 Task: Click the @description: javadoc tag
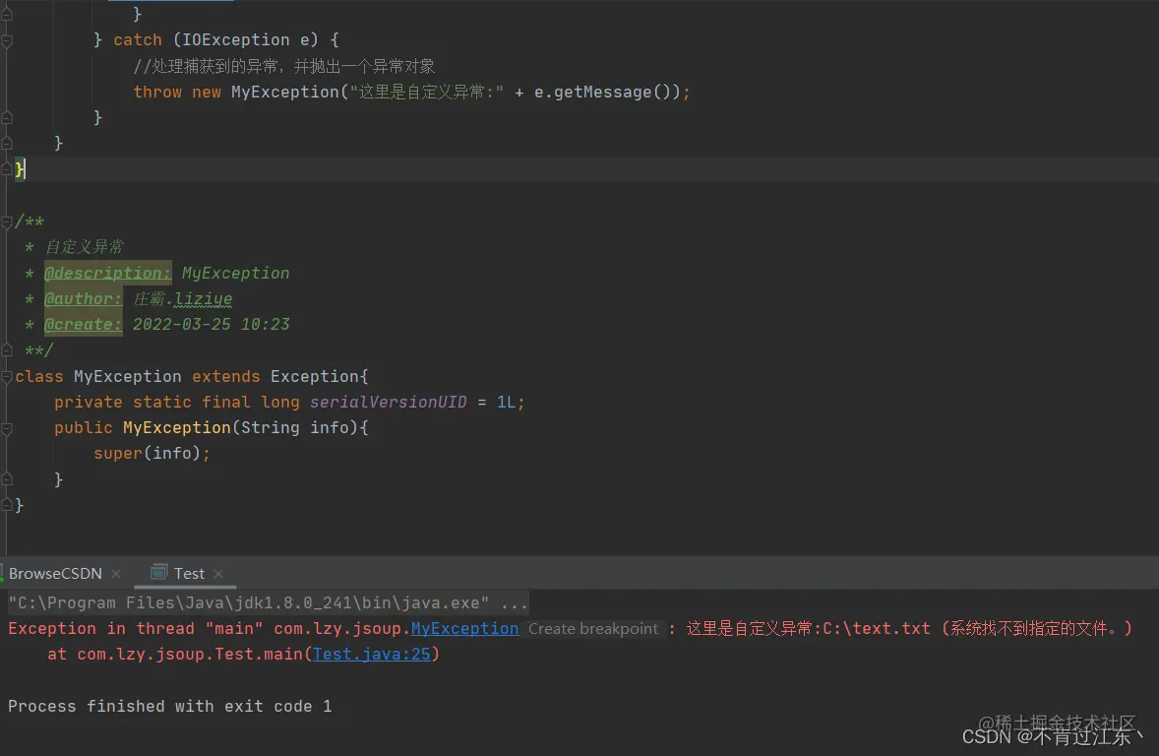coord(108,273)
